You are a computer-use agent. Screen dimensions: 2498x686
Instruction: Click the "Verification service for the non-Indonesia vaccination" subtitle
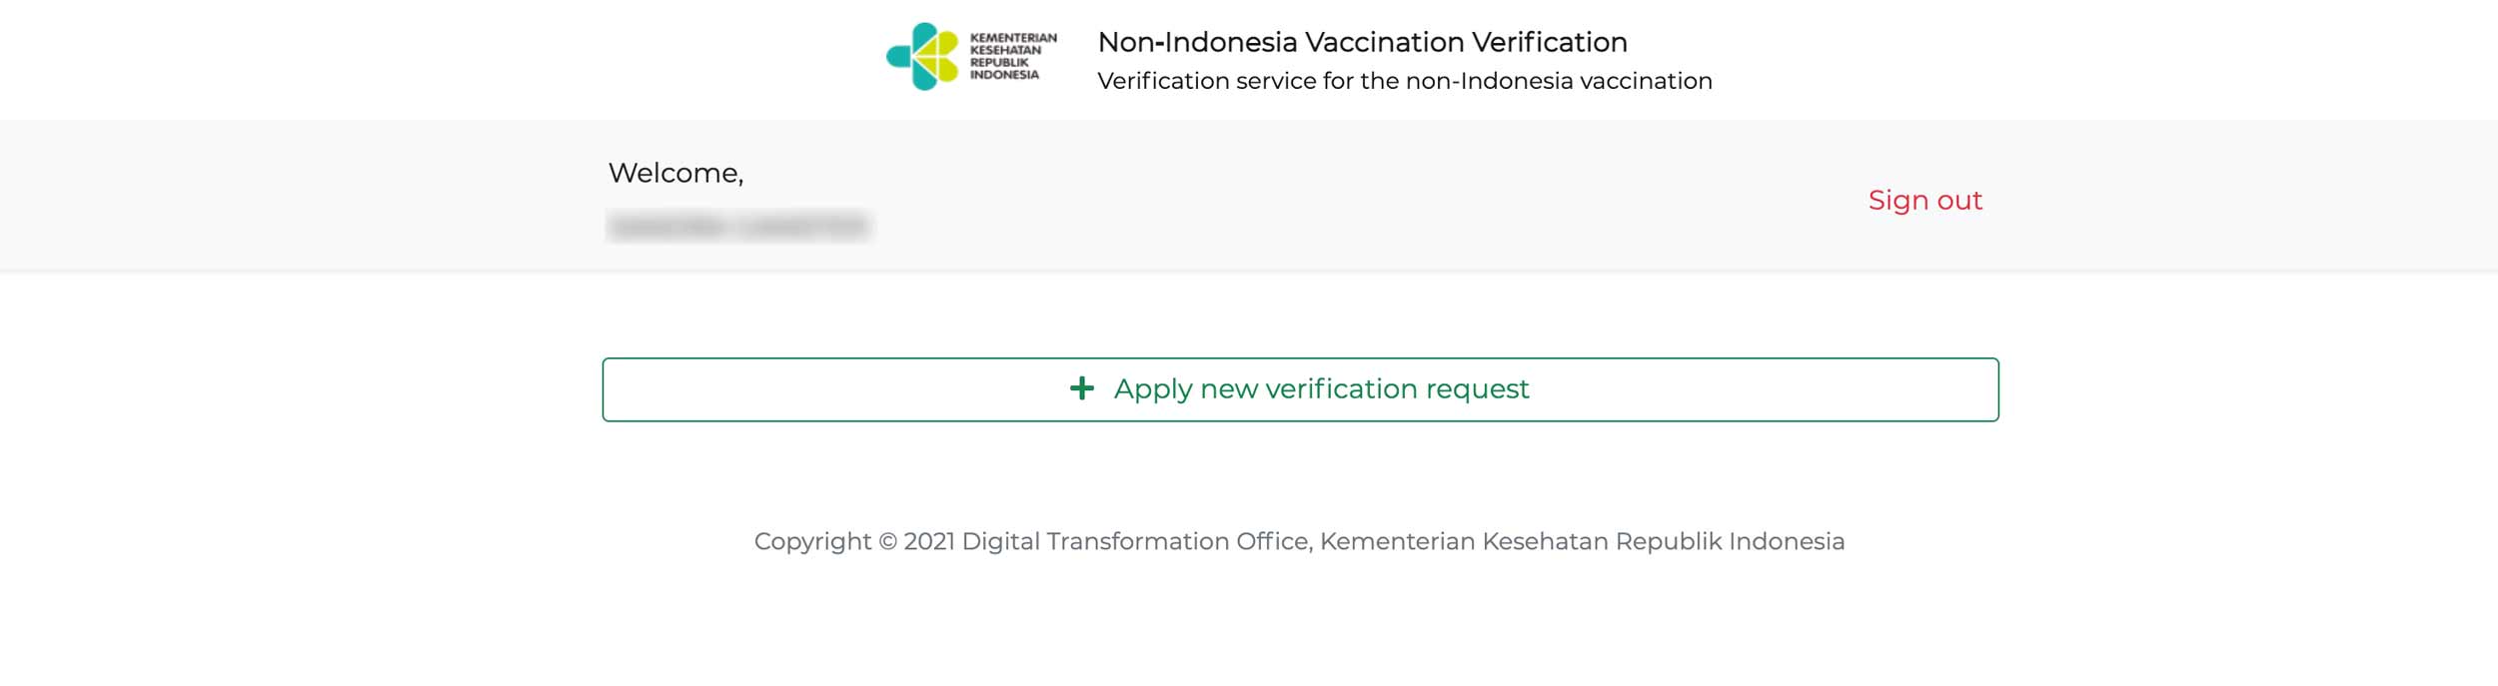(x=1404, y=81)
